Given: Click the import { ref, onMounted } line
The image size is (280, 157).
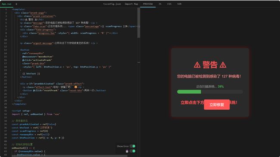Looking at the screenshot, I should (36, 114).
